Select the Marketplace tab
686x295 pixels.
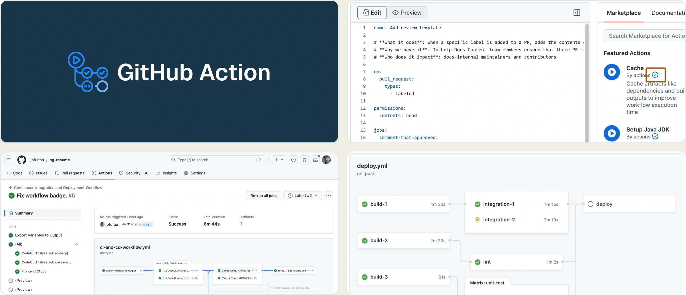624,13
